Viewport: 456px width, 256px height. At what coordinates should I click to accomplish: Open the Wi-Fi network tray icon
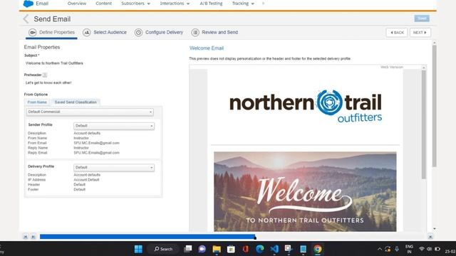(x=421, y=249)
